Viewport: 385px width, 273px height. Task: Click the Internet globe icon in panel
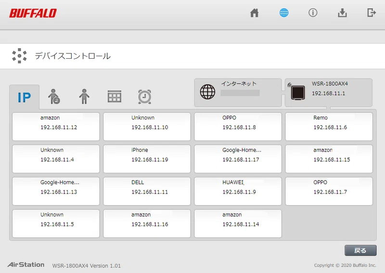(x=207, y=92)
